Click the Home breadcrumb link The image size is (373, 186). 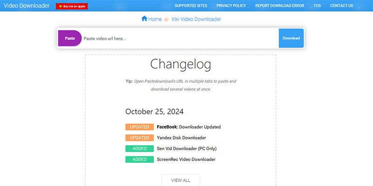click(155, 19)
